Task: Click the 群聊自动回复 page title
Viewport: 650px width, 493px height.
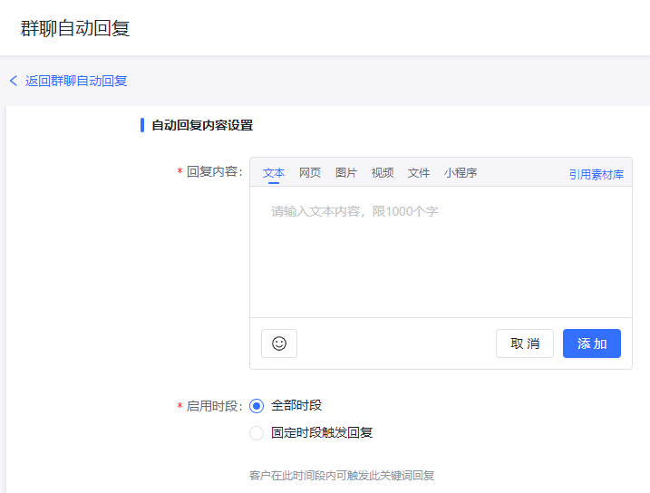Action: [x=75, y=28]
